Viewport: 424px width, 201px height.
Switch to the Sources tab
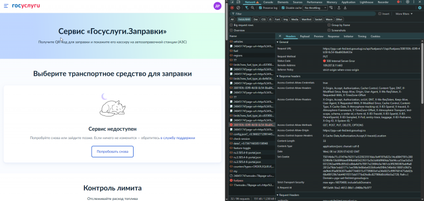tap(298, 2)
